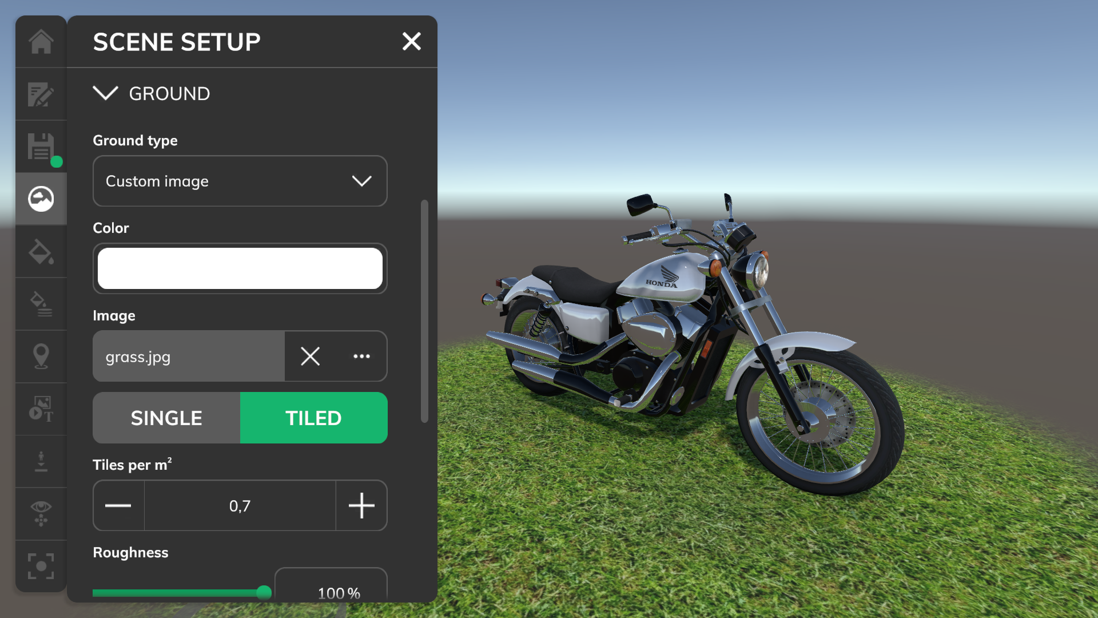Open the edit notes sidebar icon

tap(41, 94)
